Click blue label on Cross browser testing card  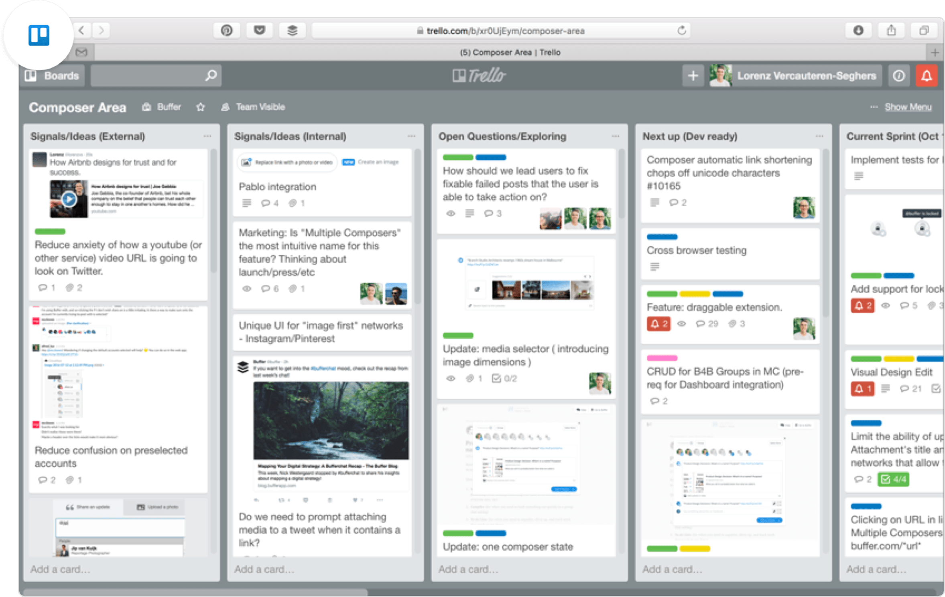[x=662, y=237]
